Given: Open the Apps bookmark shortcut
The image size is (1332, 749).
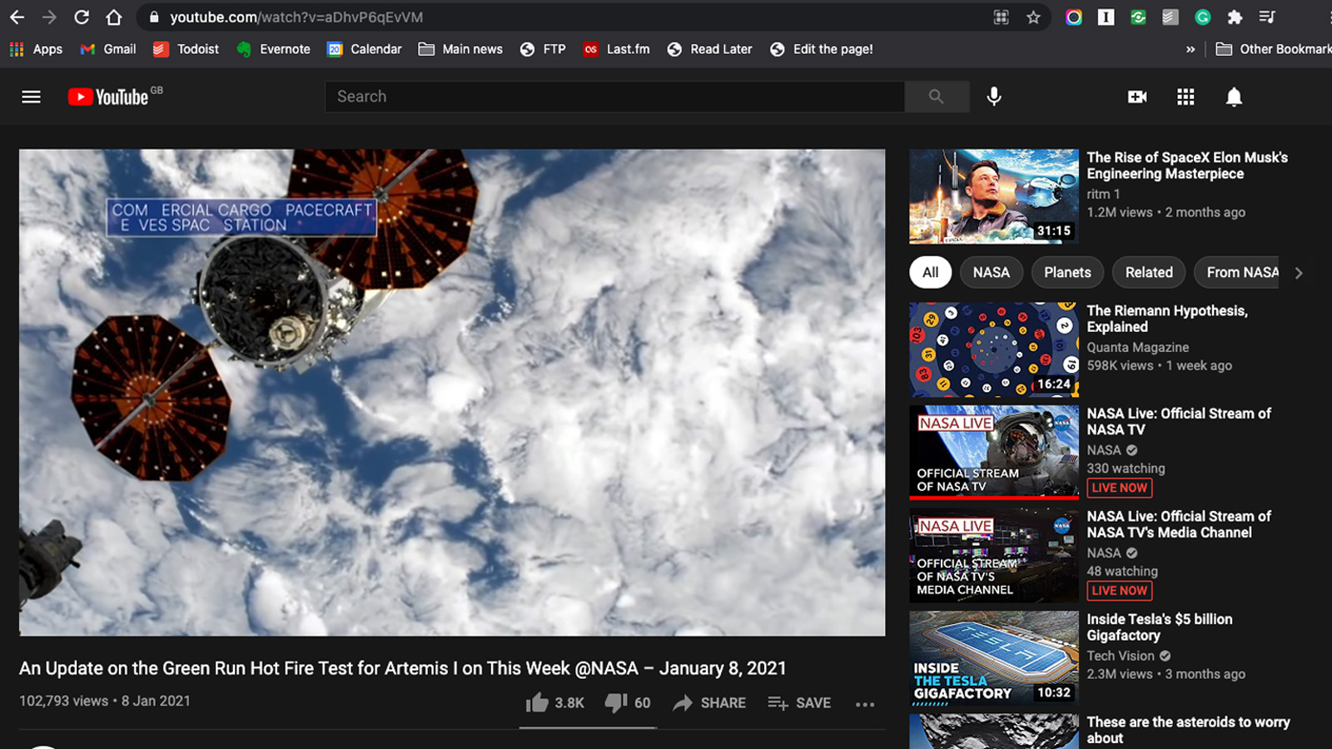Looking at the screenshot, I should [36, 49].
